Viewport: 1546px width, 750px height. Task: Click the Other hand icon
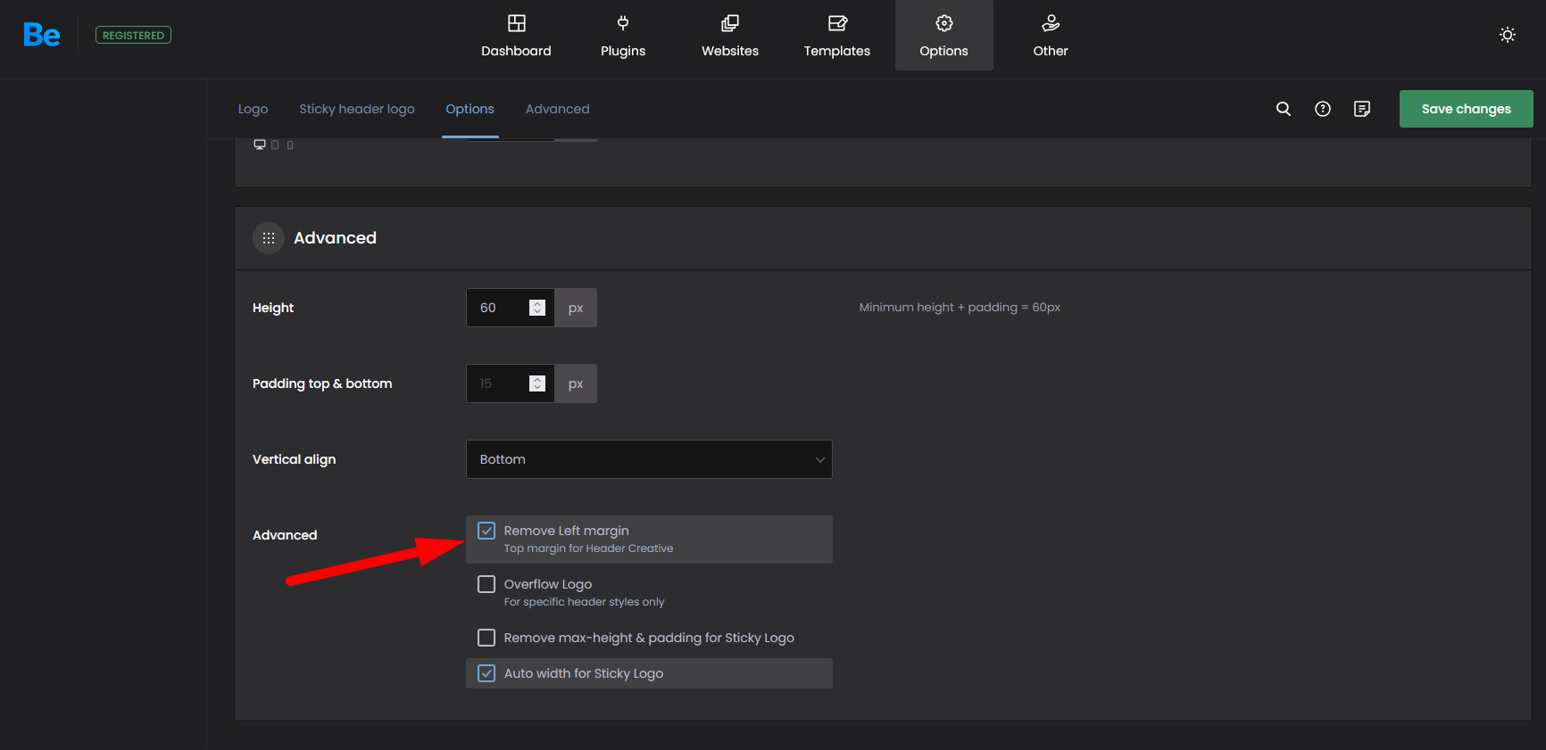point(1051,23)
